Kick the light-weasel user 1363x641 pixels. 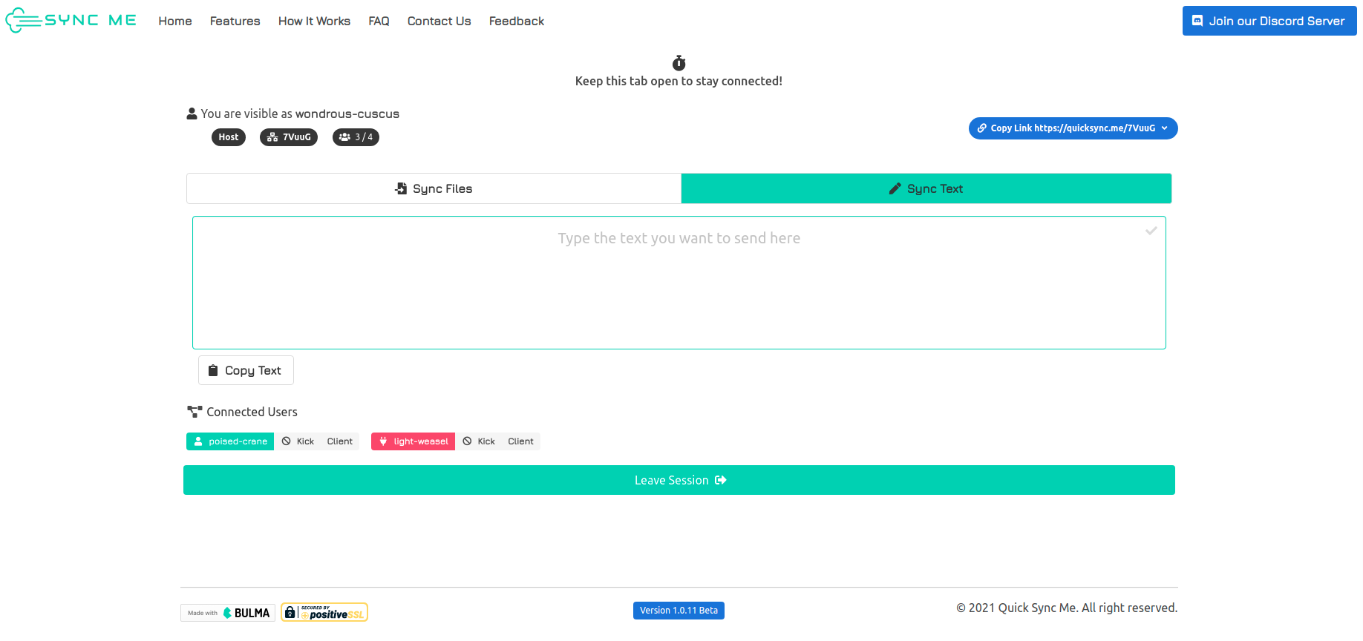tap(479, 441)
